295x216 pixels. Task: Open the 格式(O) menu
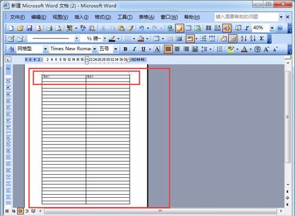point(103,17)
